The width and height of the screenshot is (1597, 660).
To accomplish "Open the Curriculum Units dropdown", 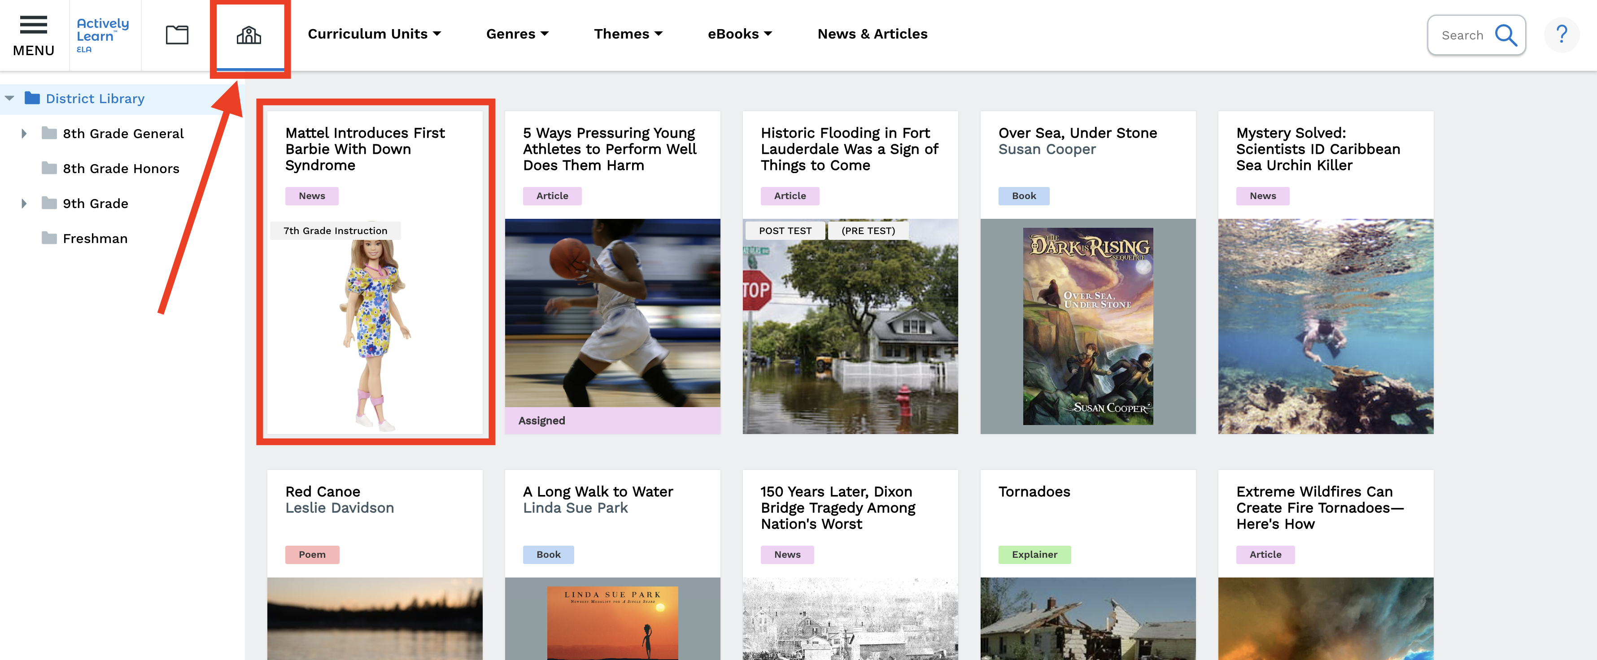I will click(374, 34).
